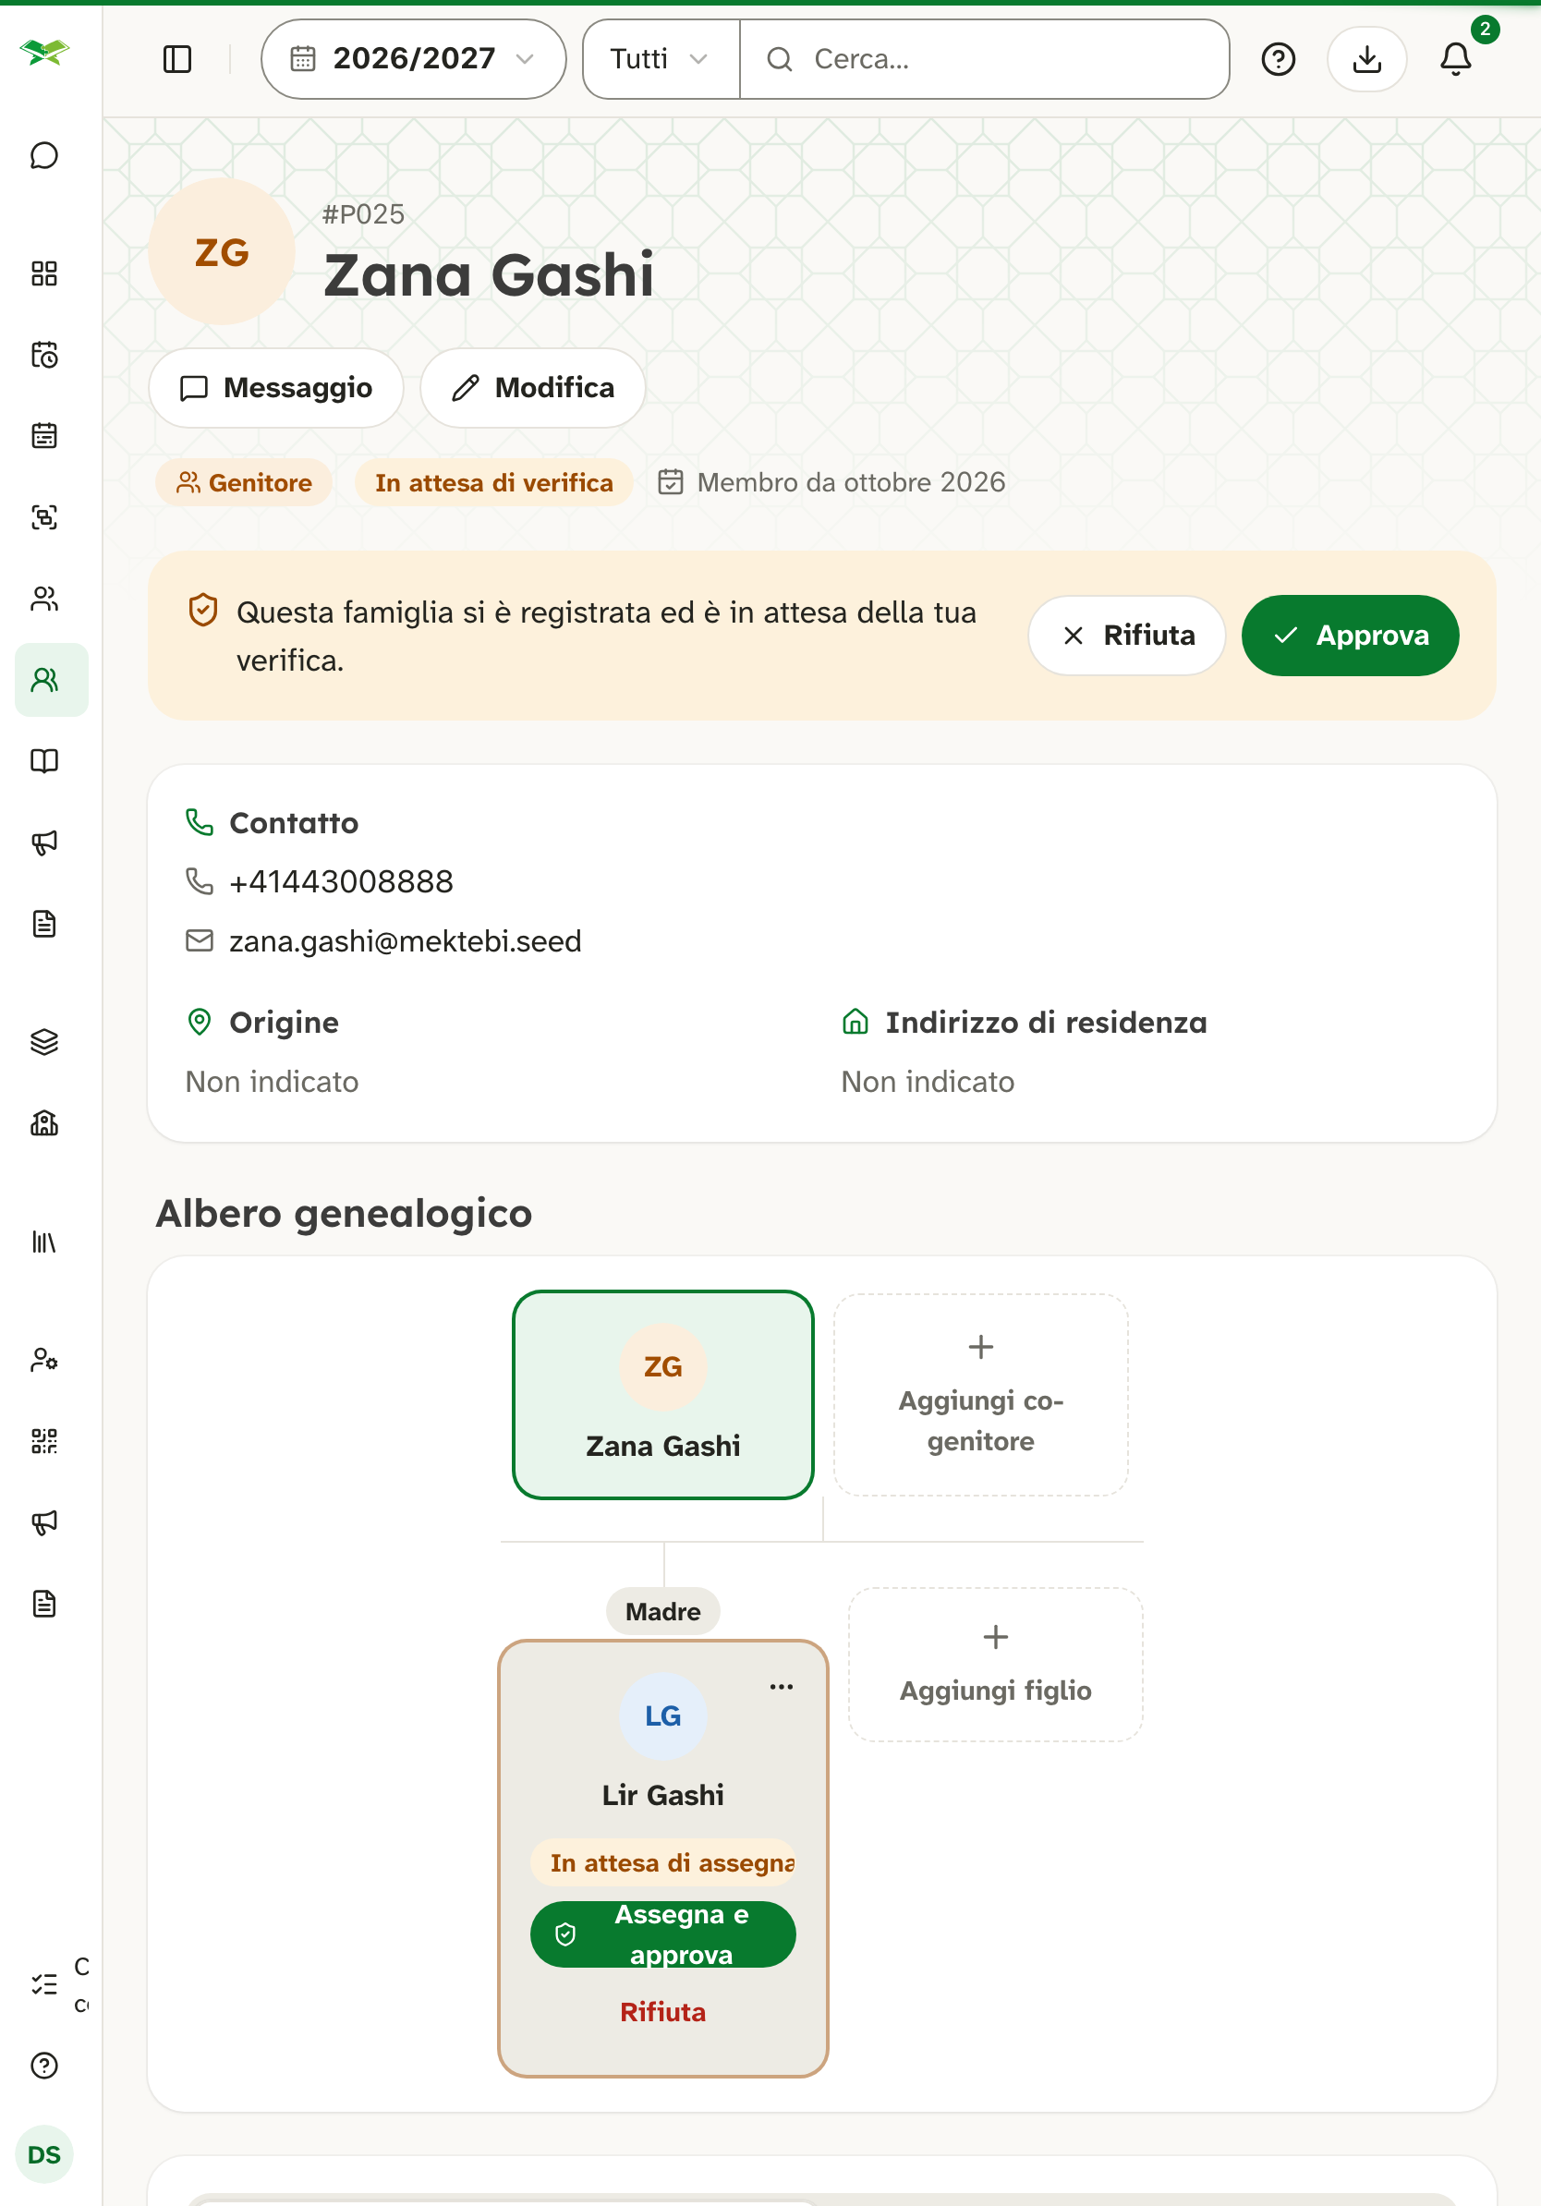Open the chat bubble sidebar icon
Image resolution: width=1541 pixels, height=2206 pixels.
44,155
